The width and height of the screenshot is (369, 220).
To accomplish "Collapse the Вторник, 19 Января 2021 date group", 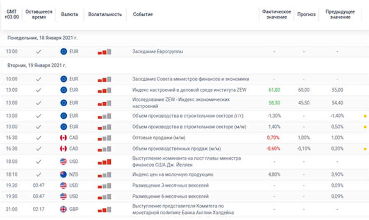I will pyautogui.click(x=36, y=65).
